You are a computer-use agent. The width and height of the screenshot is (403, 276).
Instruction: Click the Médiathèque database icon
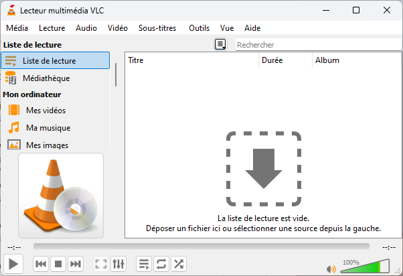[11, 78]
